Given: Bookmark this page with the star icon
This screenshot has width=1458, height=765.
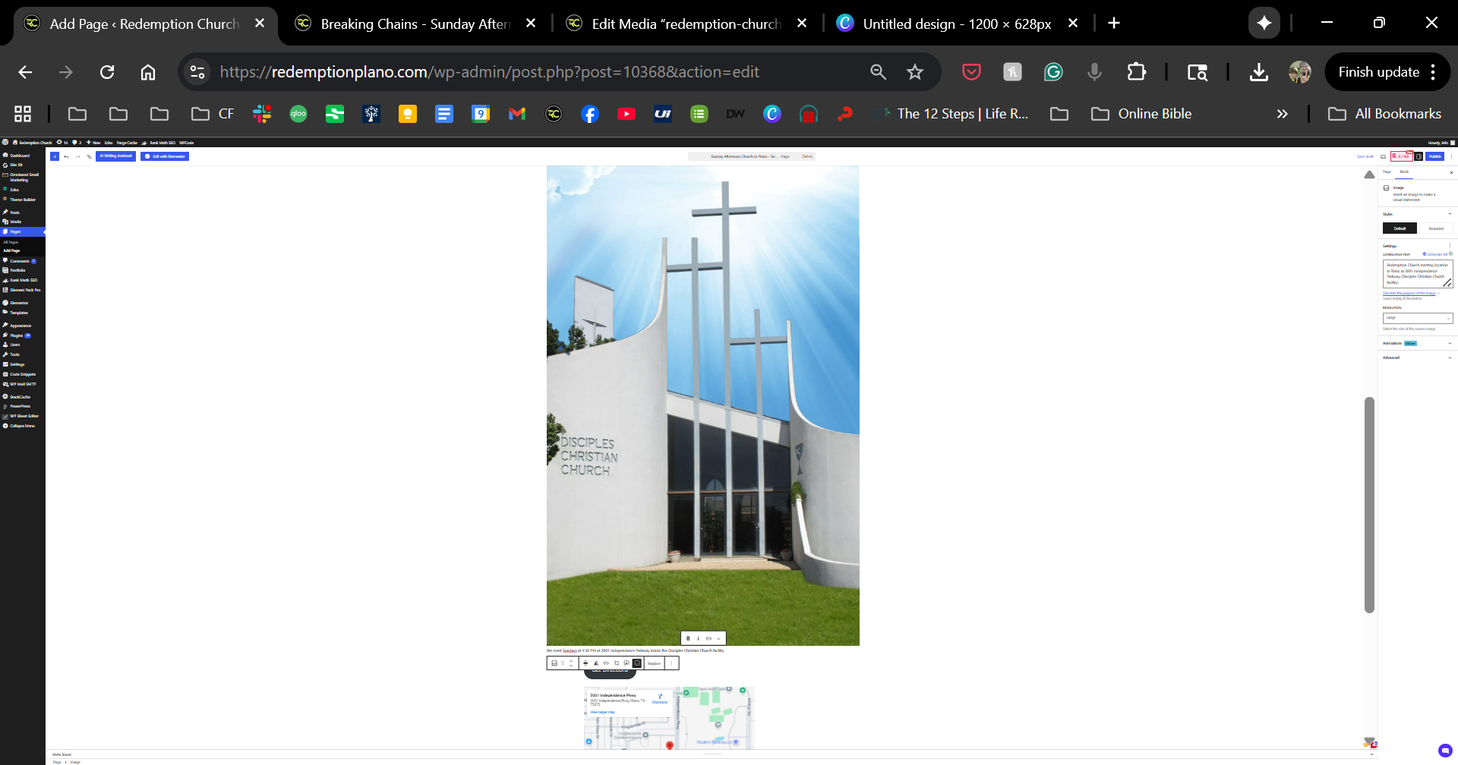Looking at the screenshot, I should tap(915, 72).
